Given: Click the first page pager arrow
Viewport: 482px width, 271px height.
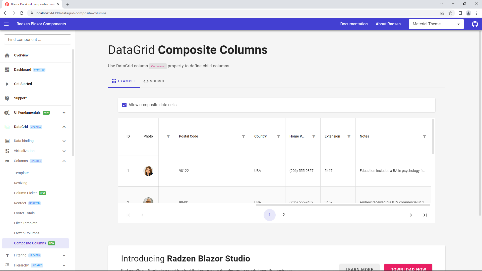Looking at the screenshot, I should pos(128,215).
